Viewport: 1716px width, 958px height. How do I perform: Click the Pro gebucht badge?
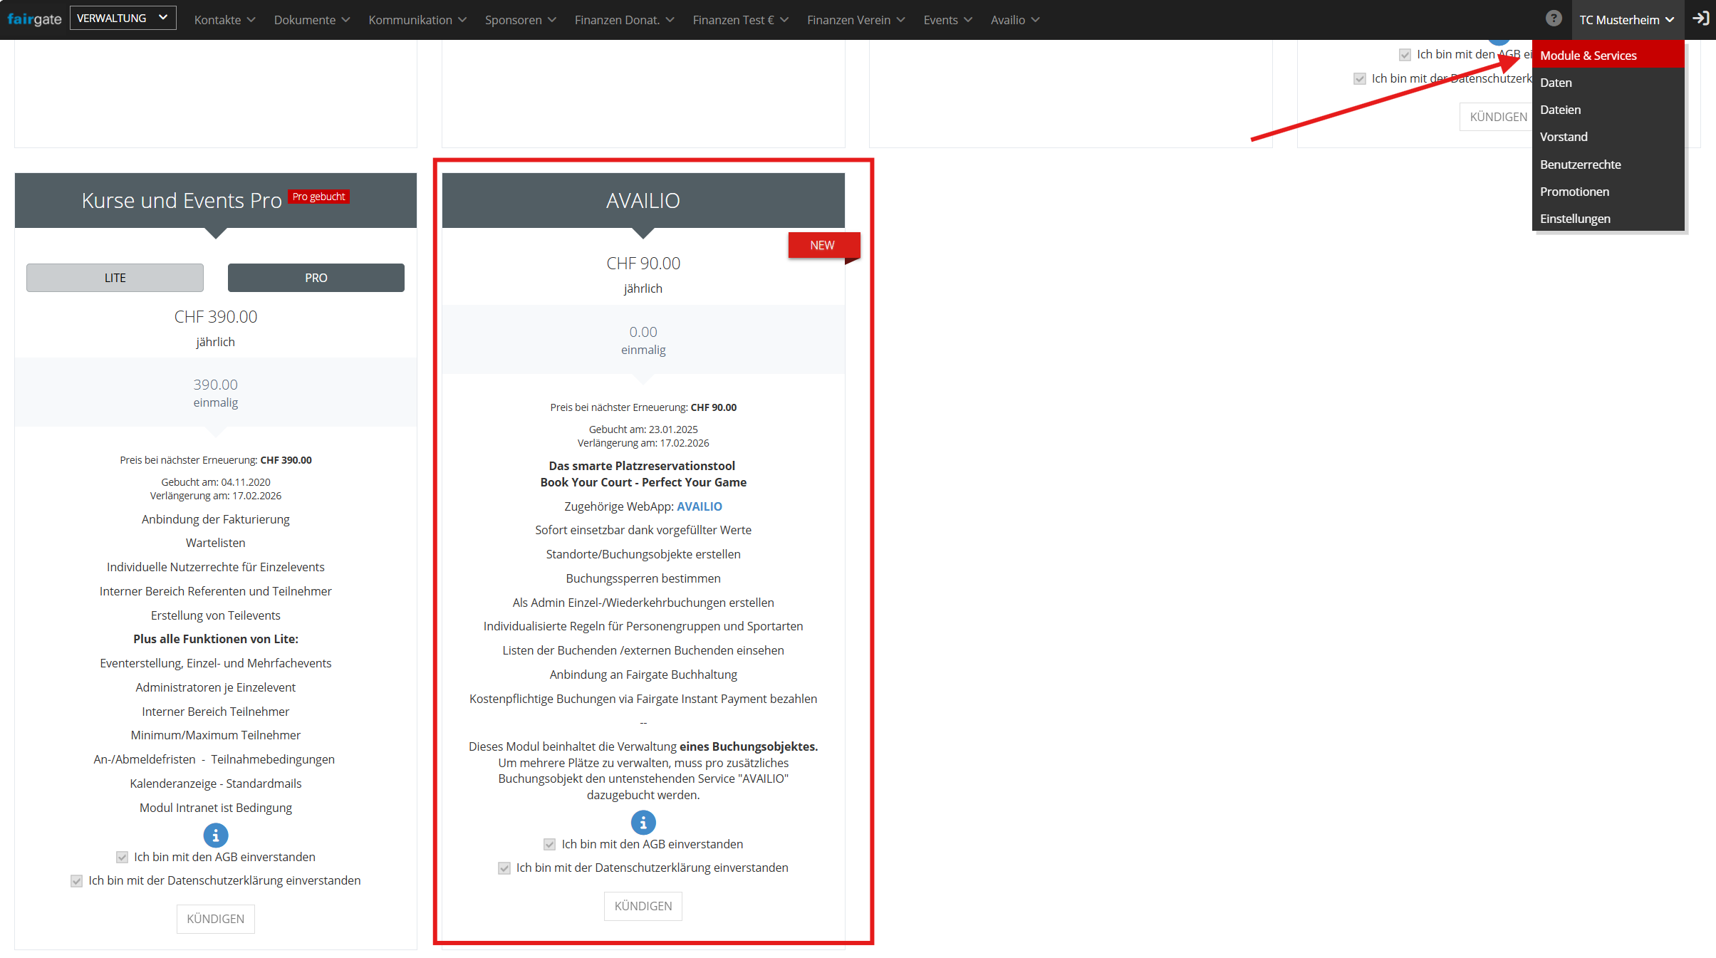[x=318, y=197]
